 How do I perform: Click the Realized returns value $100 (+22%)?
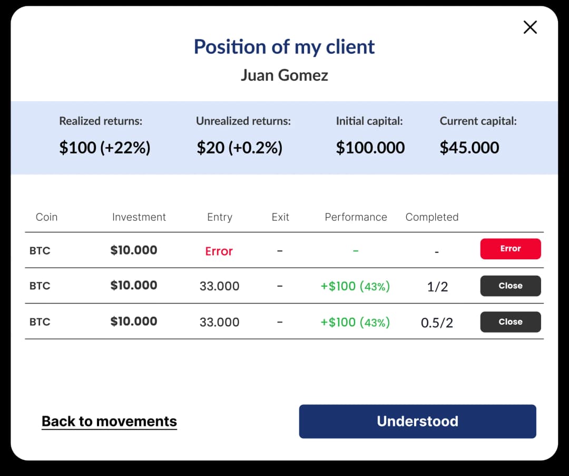point(104,148)
